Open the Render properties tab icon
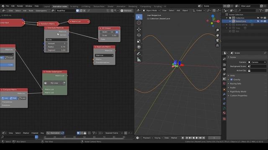The width and height of the screenshot is (268, 150). (224, 65)
